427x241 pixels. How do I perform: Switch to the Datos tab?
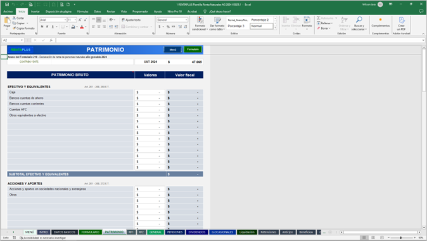click(98, 11)
